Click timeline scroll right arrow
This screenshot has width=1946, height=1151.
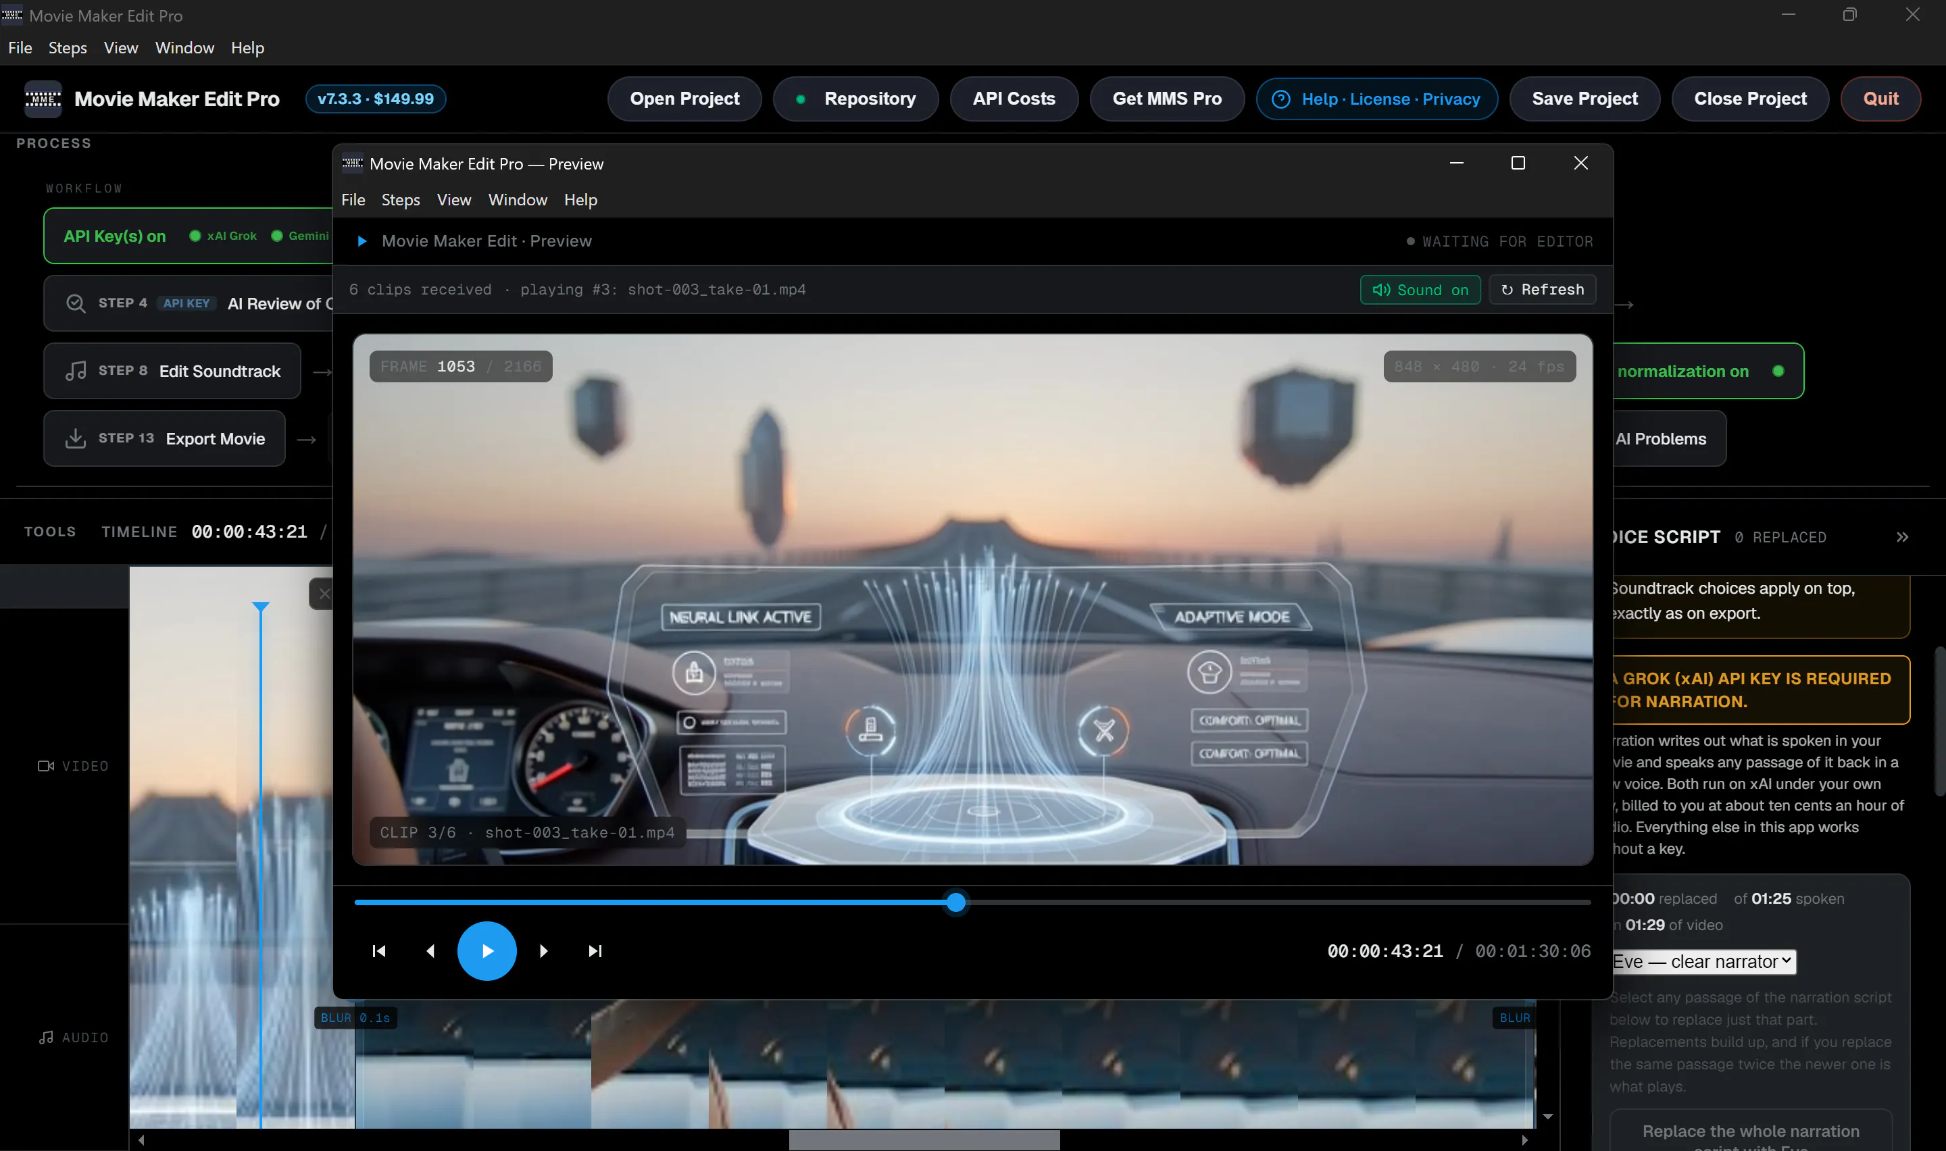pyautogui.click(x=1524, y=1140)
